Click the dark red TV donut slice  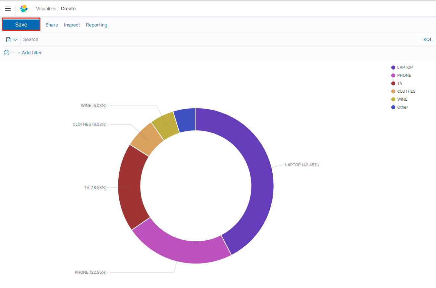pyautogui.click(x=129, y=187)
